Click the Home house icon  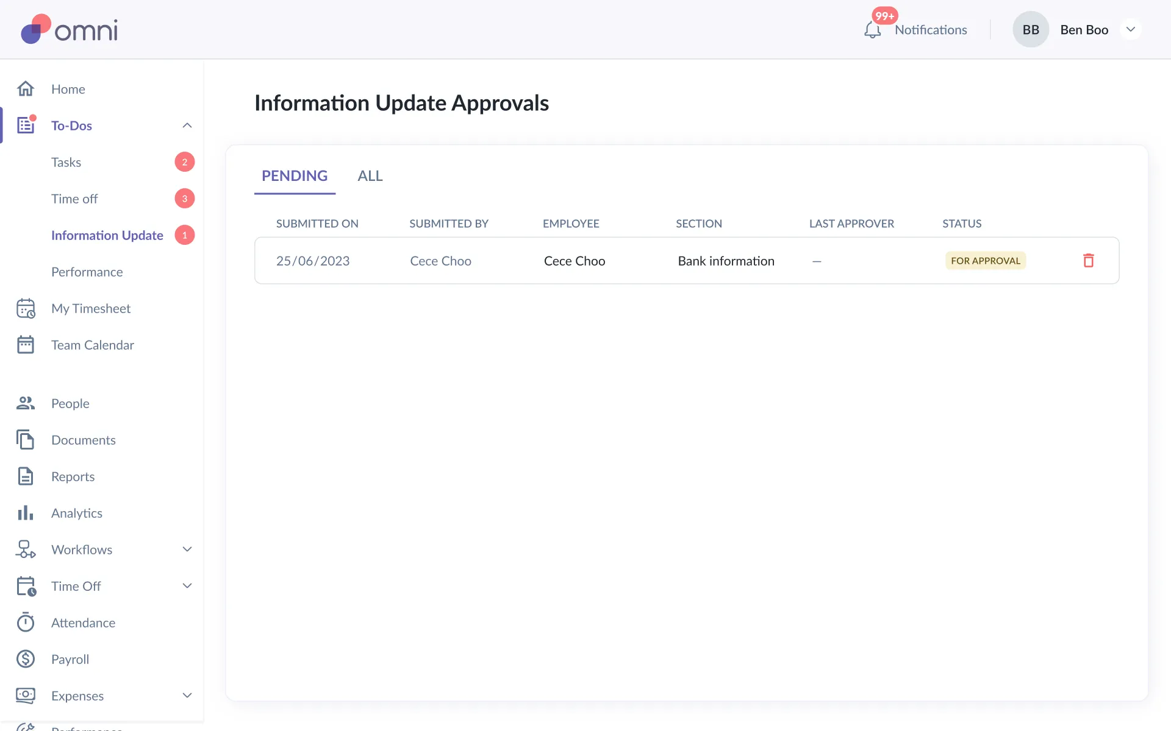pyautogui.click(x=26, y=89)
